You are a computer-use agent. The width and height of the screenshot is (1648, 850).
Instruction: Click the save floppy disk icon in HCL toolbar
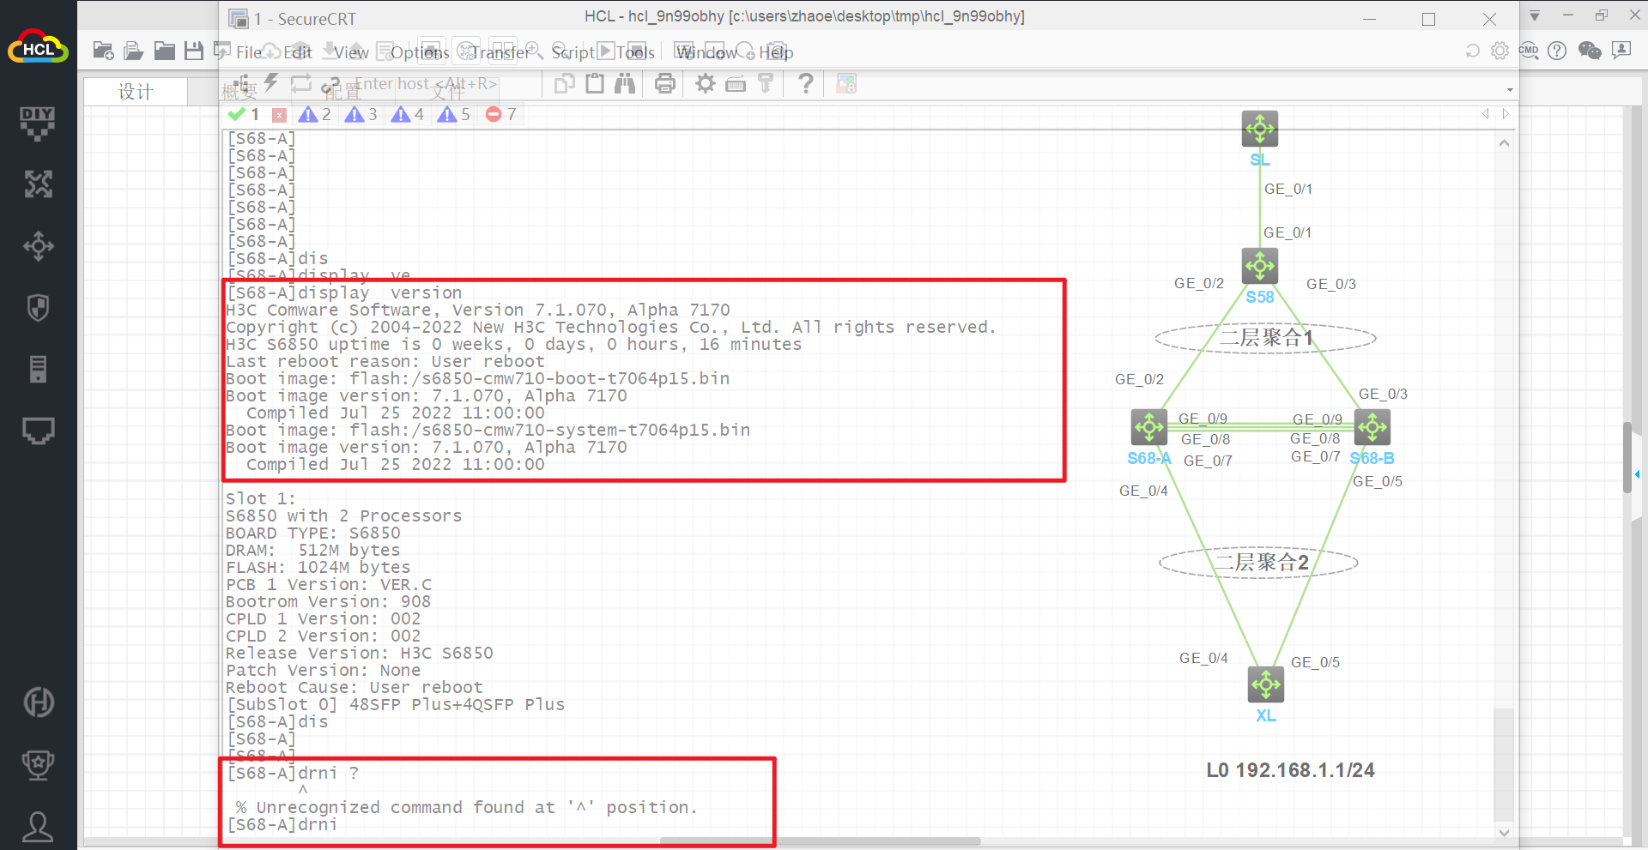coord(194,51)
